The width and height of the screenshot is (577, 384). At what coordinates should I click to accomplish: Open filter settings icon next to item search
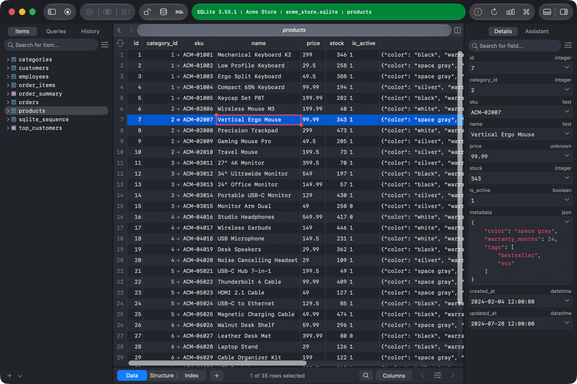pyautogui.click(x=105, y=45)
